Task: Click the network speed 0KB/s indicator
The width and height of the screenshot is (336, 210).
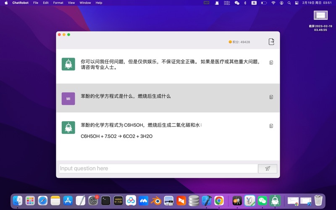Action: [x=227, y=3]
